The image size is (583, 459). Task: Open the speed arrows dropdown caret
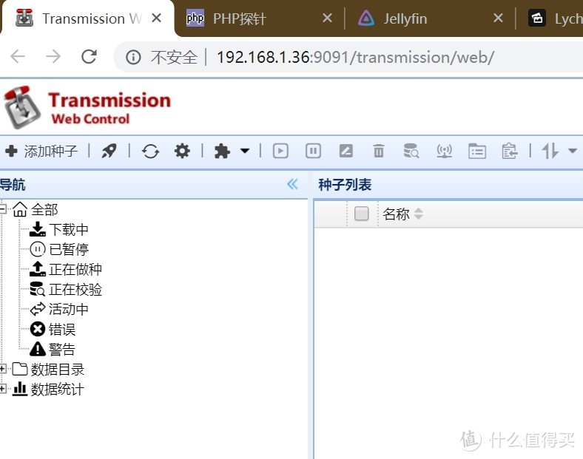pyautogui.click(x=573, y=151)
